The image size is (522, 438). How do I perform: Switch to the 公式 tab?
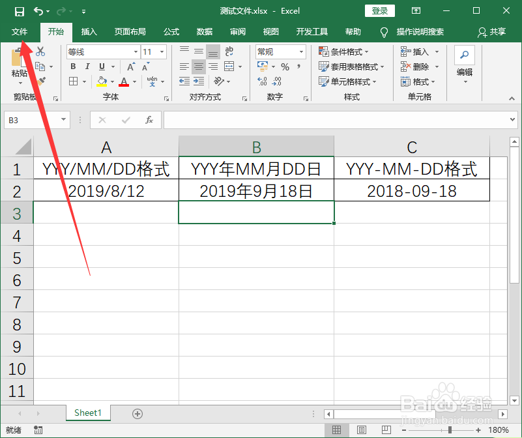tap(171, 32)
